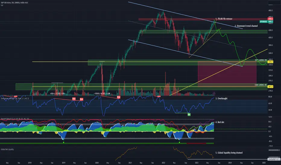Select the '3. Overbought' annotation
281x165 pixels.
click(x=221, y=98)
